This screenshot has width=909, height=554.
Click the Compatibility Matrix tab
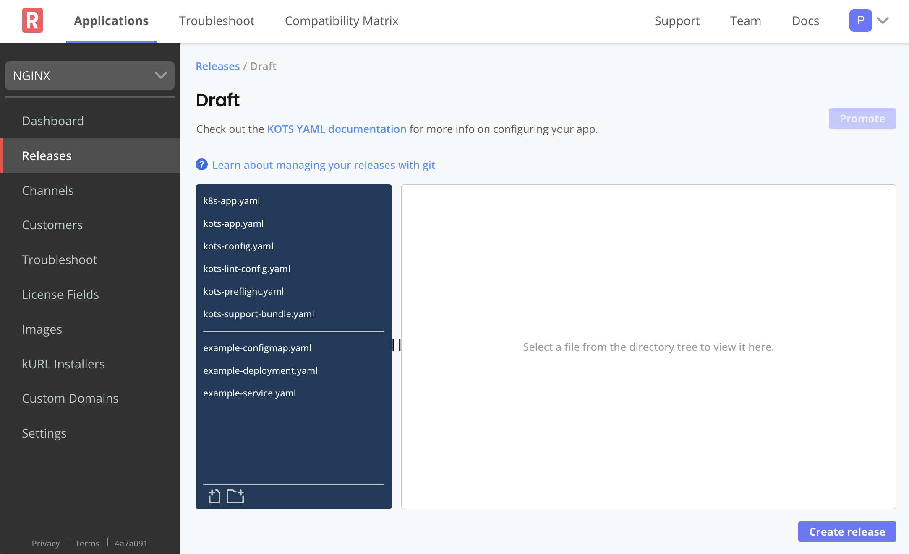click(342, 21)
